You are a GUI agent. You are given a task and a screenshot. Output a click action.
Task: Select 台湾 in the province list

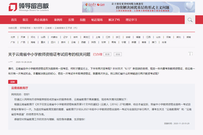pyautogui.click(x=164, y=42)
